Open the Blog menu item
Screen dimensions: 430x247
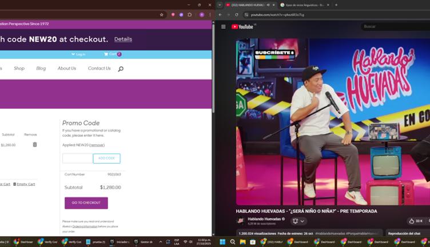41,68
